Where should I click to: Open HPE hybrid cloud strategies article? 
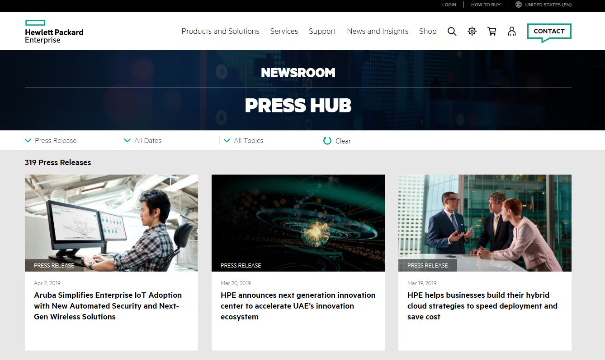(x=482, y=306)
